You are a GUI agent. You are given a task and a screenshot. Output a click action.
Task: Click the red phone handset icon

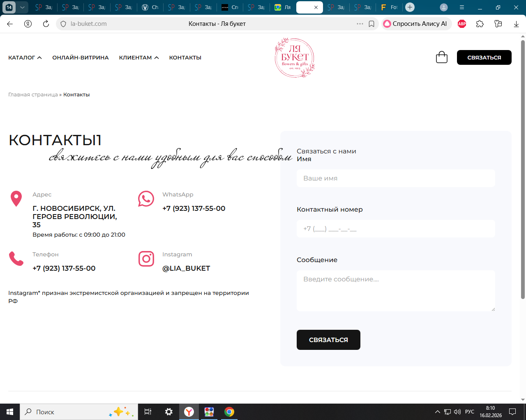16,259
